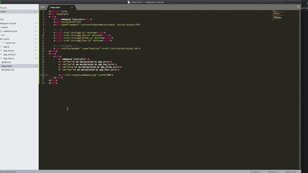Click the img src webpack.png line

pos(86,75)
